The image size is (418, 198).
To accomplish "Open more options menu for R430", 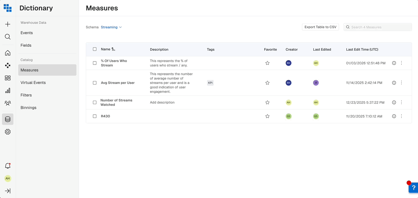I will [401, 116].
